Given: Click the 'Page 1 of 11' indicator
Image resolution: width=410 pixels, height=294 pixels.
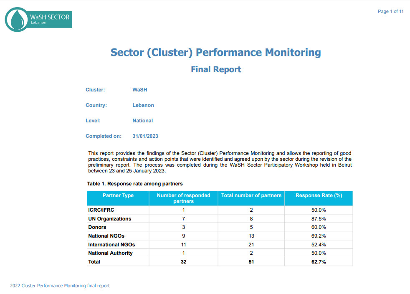Looking at the screenshot, I should [x=390, y=11].
